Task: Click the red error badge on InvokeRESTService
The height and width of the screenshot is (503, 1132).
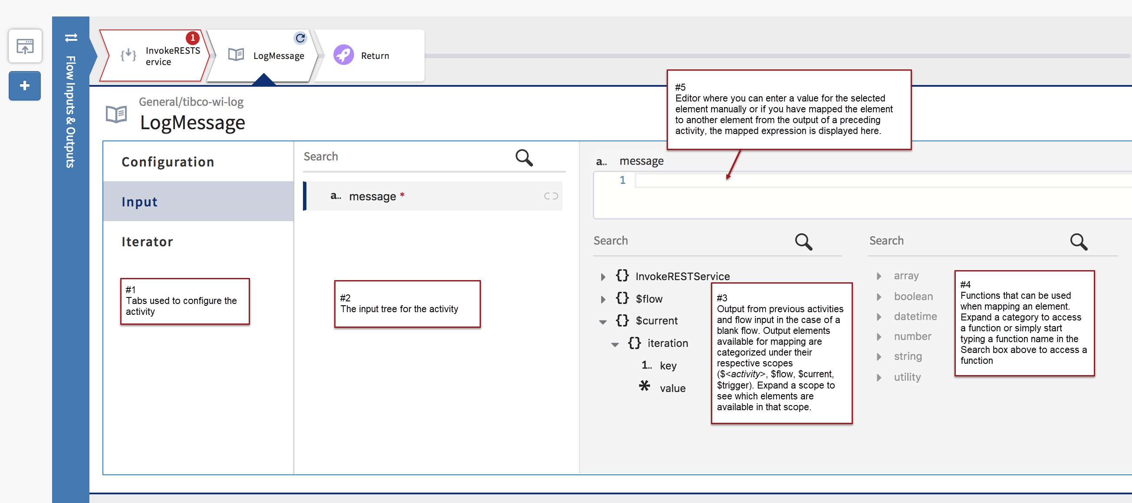Action: coord(192,38)
